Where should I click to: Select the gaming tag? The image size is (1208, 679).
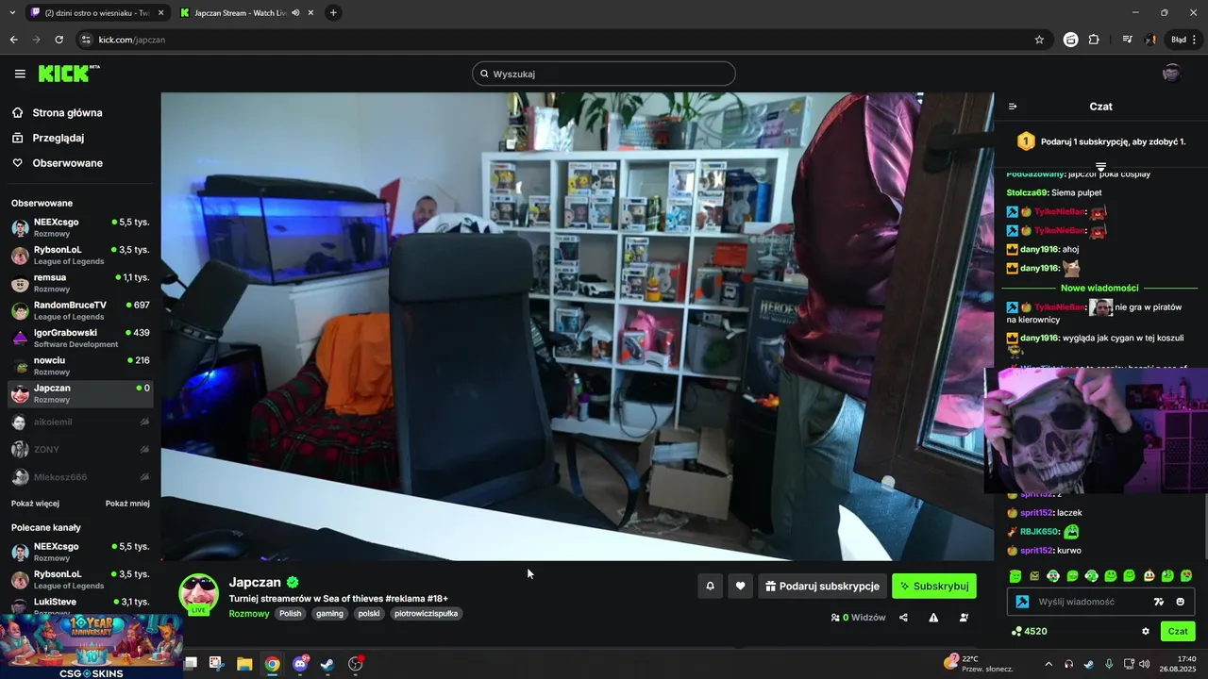coord(329,614)
